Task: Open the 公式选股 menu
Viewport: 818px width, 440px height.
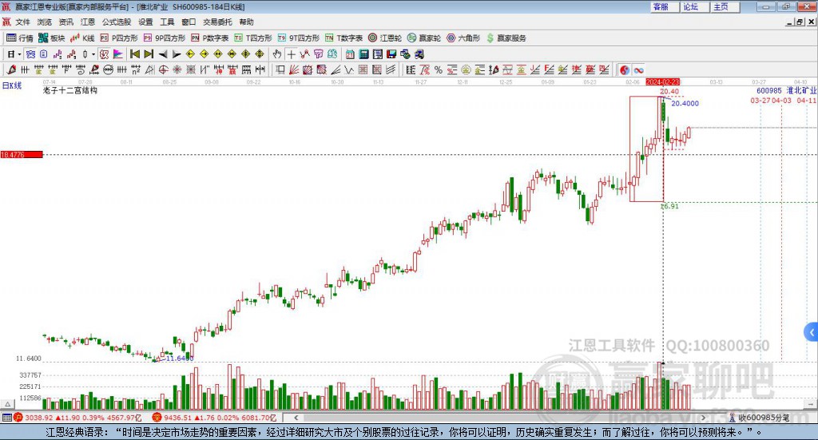Action: tap(117, 22)
